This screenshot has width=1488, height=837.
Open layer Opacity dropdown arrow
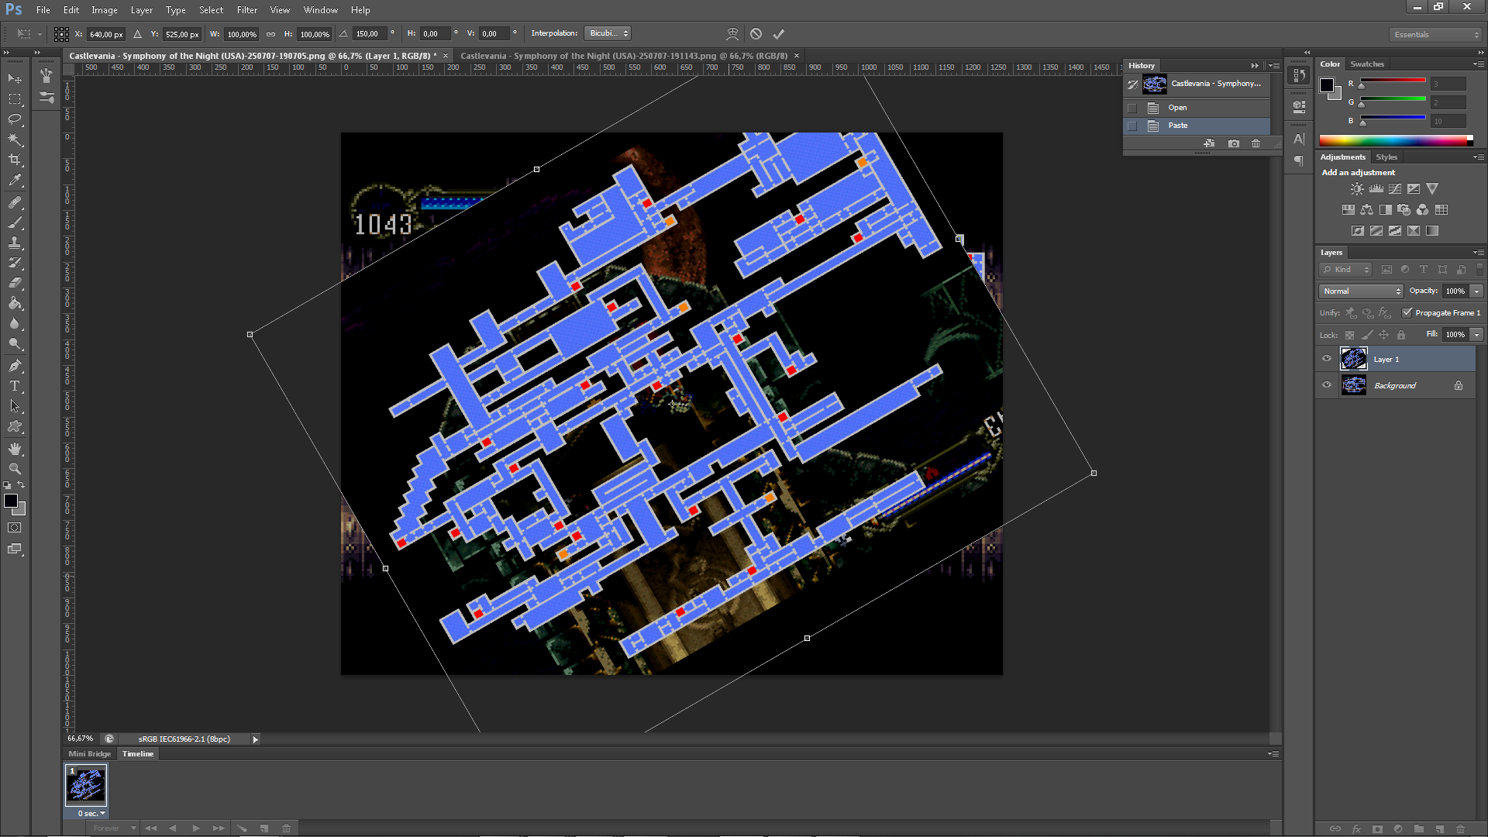click(1477, 291)
